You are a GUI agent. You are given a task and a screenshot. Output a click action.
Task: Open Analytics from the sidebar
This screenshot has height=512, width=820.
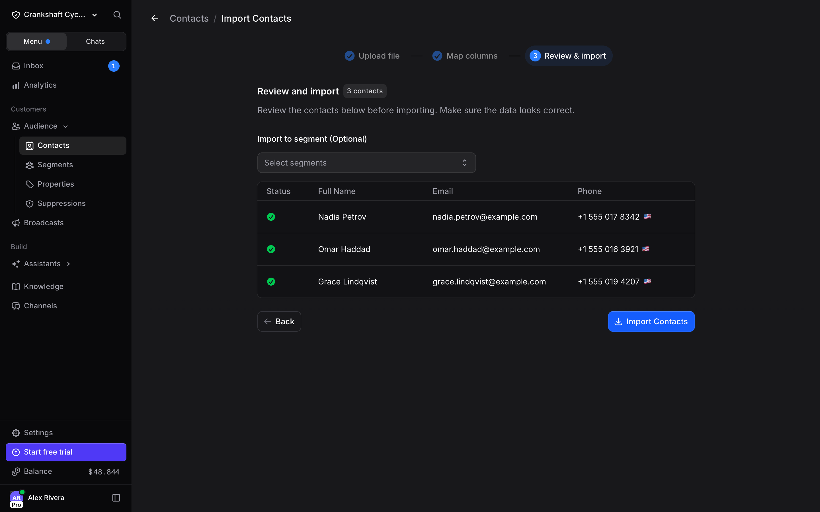pyautogui.click(x=66, y=85)
